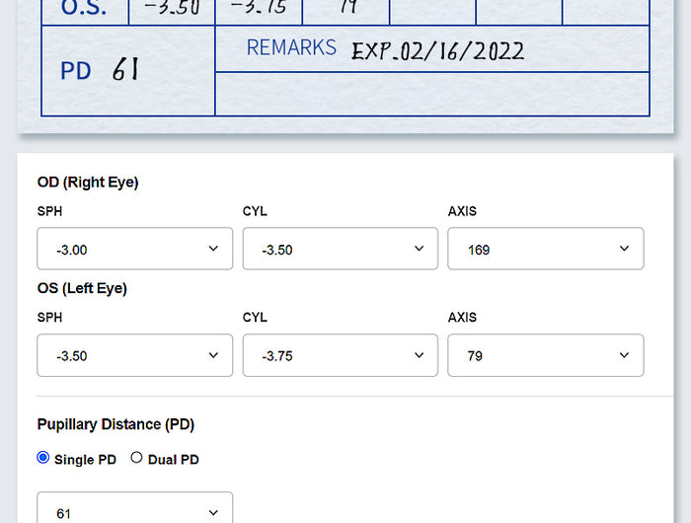This screenshot has height=523, width=691.
Task: Expand the OD CYL dropdown showing -3.50
Action: pyautogui.click(x=340, y=249)
